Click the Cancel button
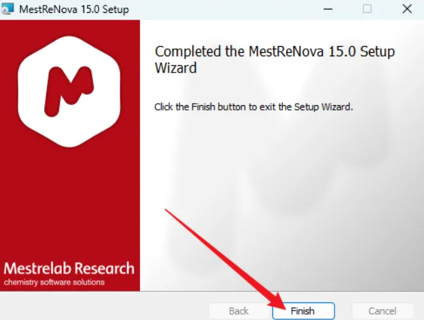 click(x=383, y=311)
